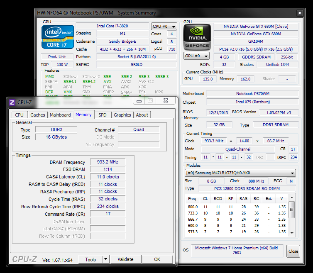This screenshot has width=313, height=273.
Task: Click the Freq column header
Action: point(192,199)
